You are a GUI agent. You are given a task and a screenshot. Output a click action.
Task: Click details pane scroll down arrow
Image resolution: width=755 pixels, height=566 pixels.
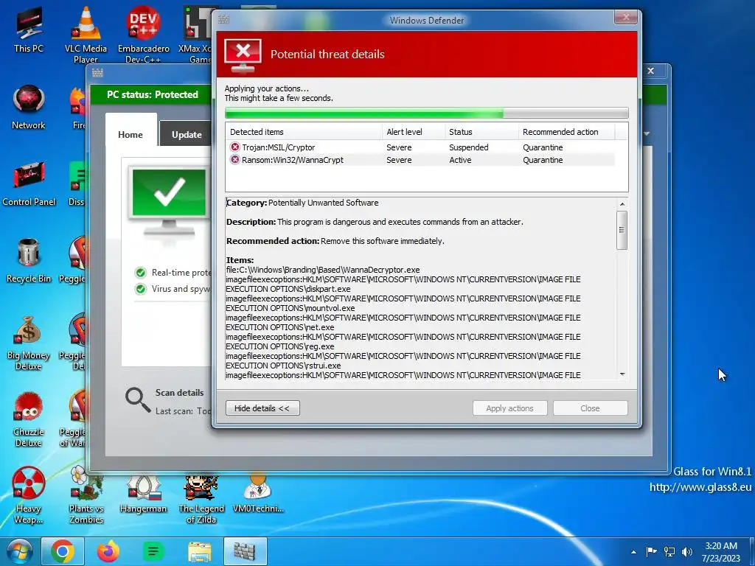click(622, 374)
